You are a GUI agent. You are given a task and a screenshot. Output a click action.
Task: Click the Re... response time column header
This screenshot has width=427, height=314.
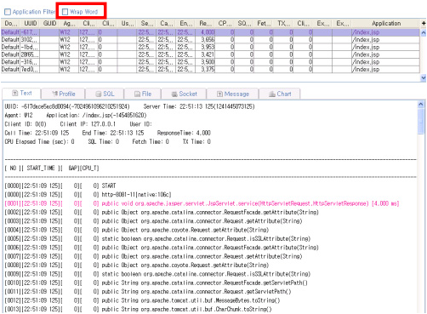click(x=205, y=23)
